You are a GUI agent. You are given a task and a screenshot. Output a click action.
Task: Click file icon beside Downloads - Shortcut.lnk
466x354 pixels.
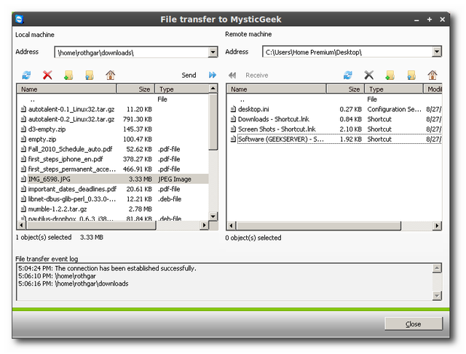coord(233,119)
